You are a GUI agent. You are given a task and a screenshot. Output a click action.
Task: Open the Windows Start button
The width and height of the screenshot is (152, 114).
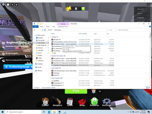coord(2,112)
